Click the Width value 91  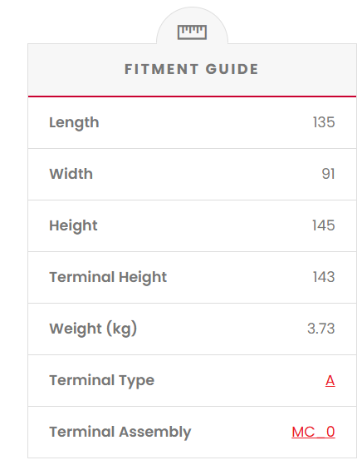[328, 174]
